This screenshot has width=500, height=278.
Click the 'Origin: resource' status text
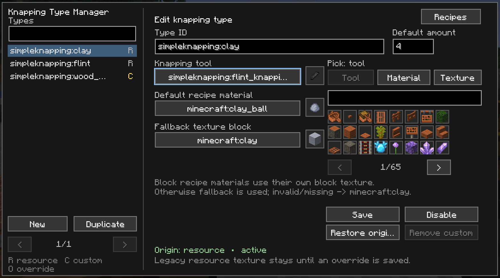tap(189, 250)
